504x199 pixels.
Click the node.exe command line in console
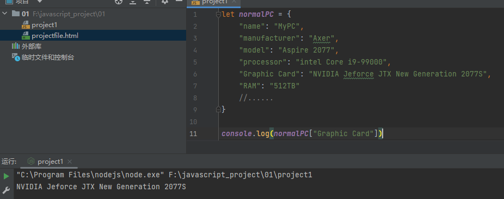tap(164, 175)
